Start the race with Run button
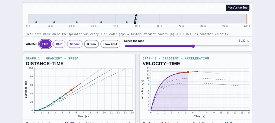 92,44
